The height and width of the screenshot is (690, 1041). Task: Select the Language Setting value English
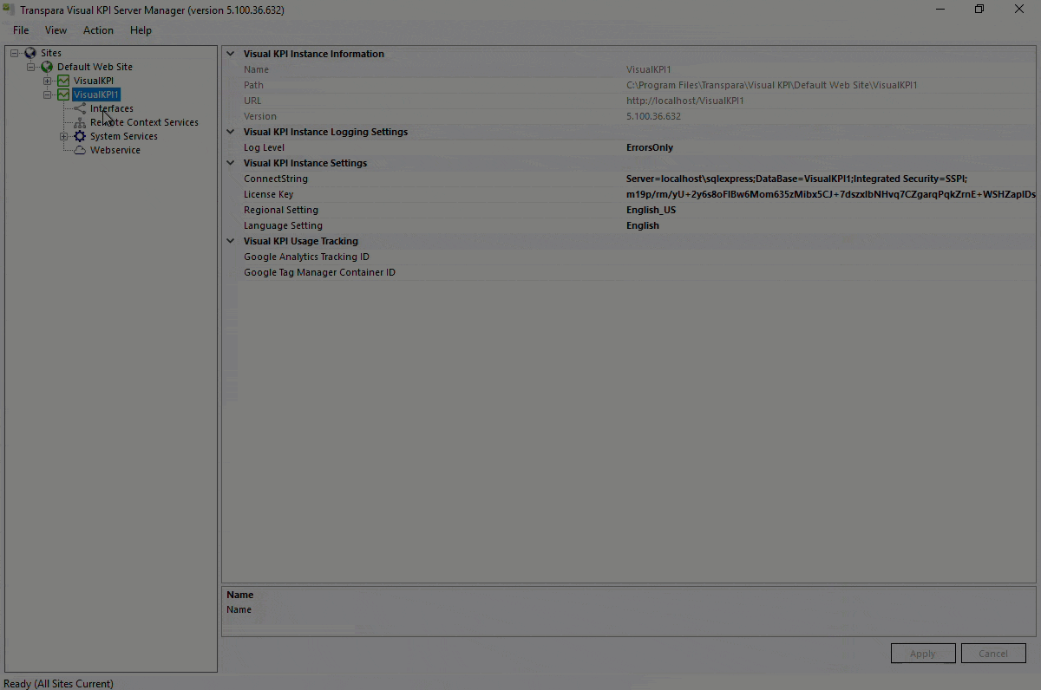point(643,225)
